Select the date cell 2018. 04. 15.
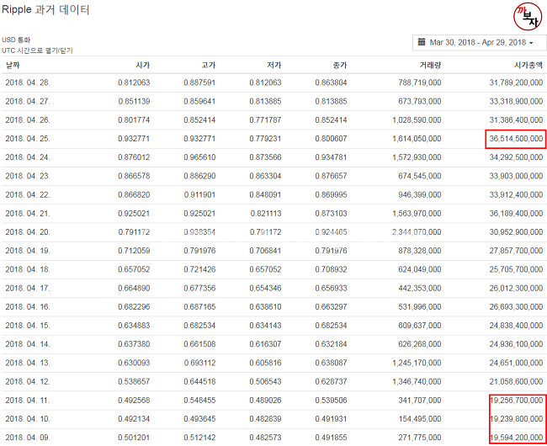 [x=28, y=326]
